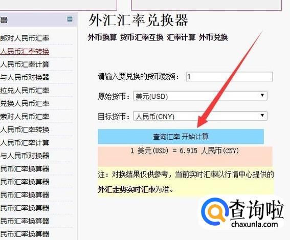Open the first 人民币汇率计算 sidebar link
Screen dimensions: 290x240
25,64
